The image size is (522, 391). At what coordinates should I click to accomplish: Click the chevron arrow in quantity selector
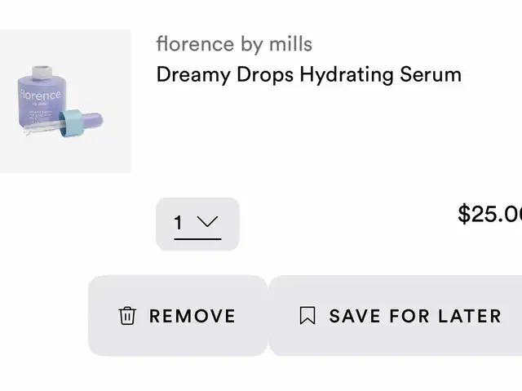click(207, 221)
